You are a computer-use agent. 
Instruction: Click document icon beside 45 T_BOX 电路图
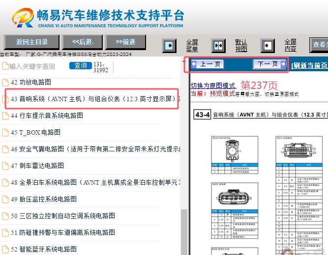(5, 133)
